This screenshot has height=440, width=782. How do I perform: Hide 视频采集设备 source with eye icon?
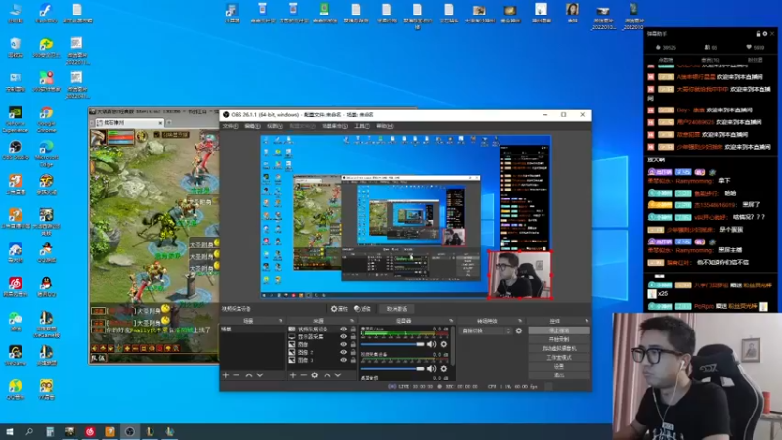click(x=343, y=330)
